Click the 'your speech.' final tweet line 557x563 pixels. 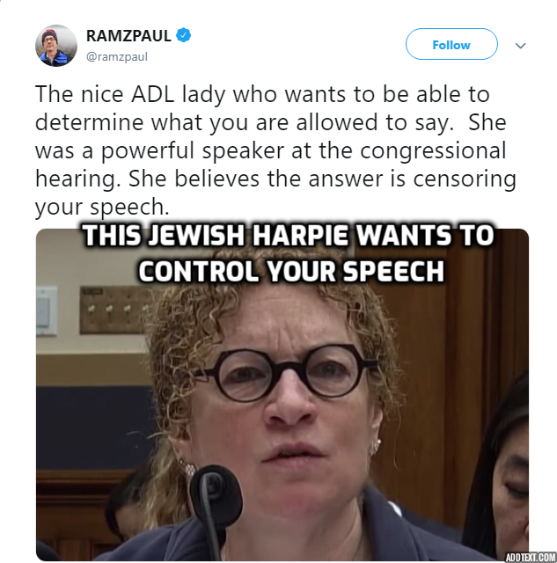pos(102,207)
